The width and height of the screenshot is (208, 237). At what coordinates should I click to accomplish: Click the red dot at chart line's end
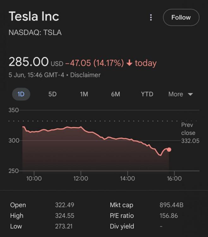click(169, 149)
